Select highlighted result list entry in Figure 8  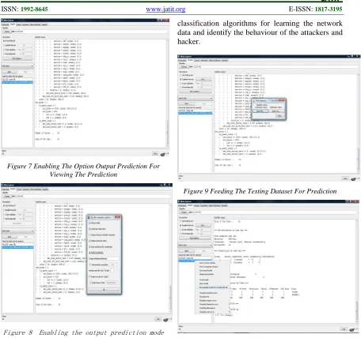tap(17, 247)
